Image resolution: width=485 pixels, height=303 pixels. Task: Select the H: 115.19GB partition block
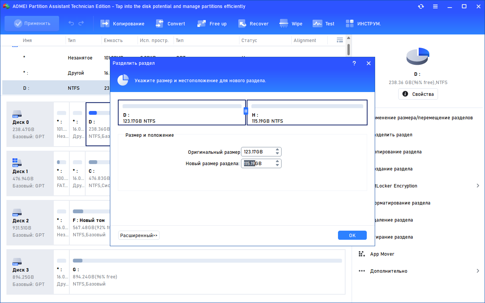[x=307, y=112]
